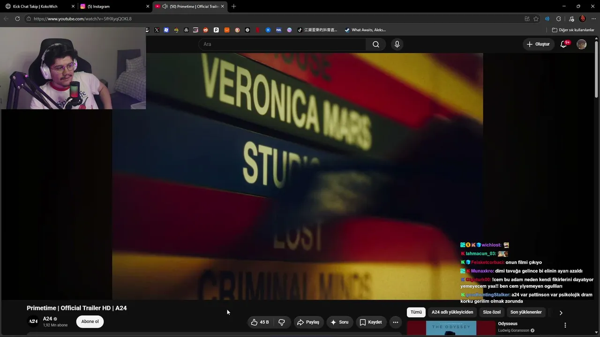The height and width of the screenshot is (337, 600).
Task: Like the video with 45 B likes
Action: tap(260, 322)
